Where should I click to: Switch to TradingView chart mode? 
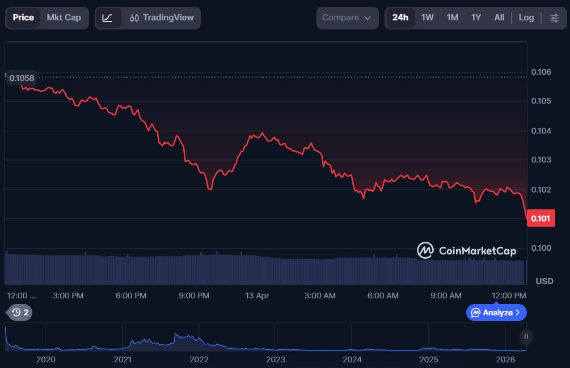coord(162,18)
